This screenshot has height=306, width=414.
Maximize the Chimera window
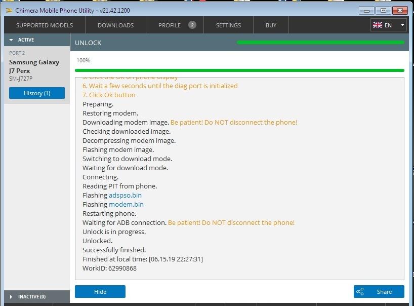383,11
